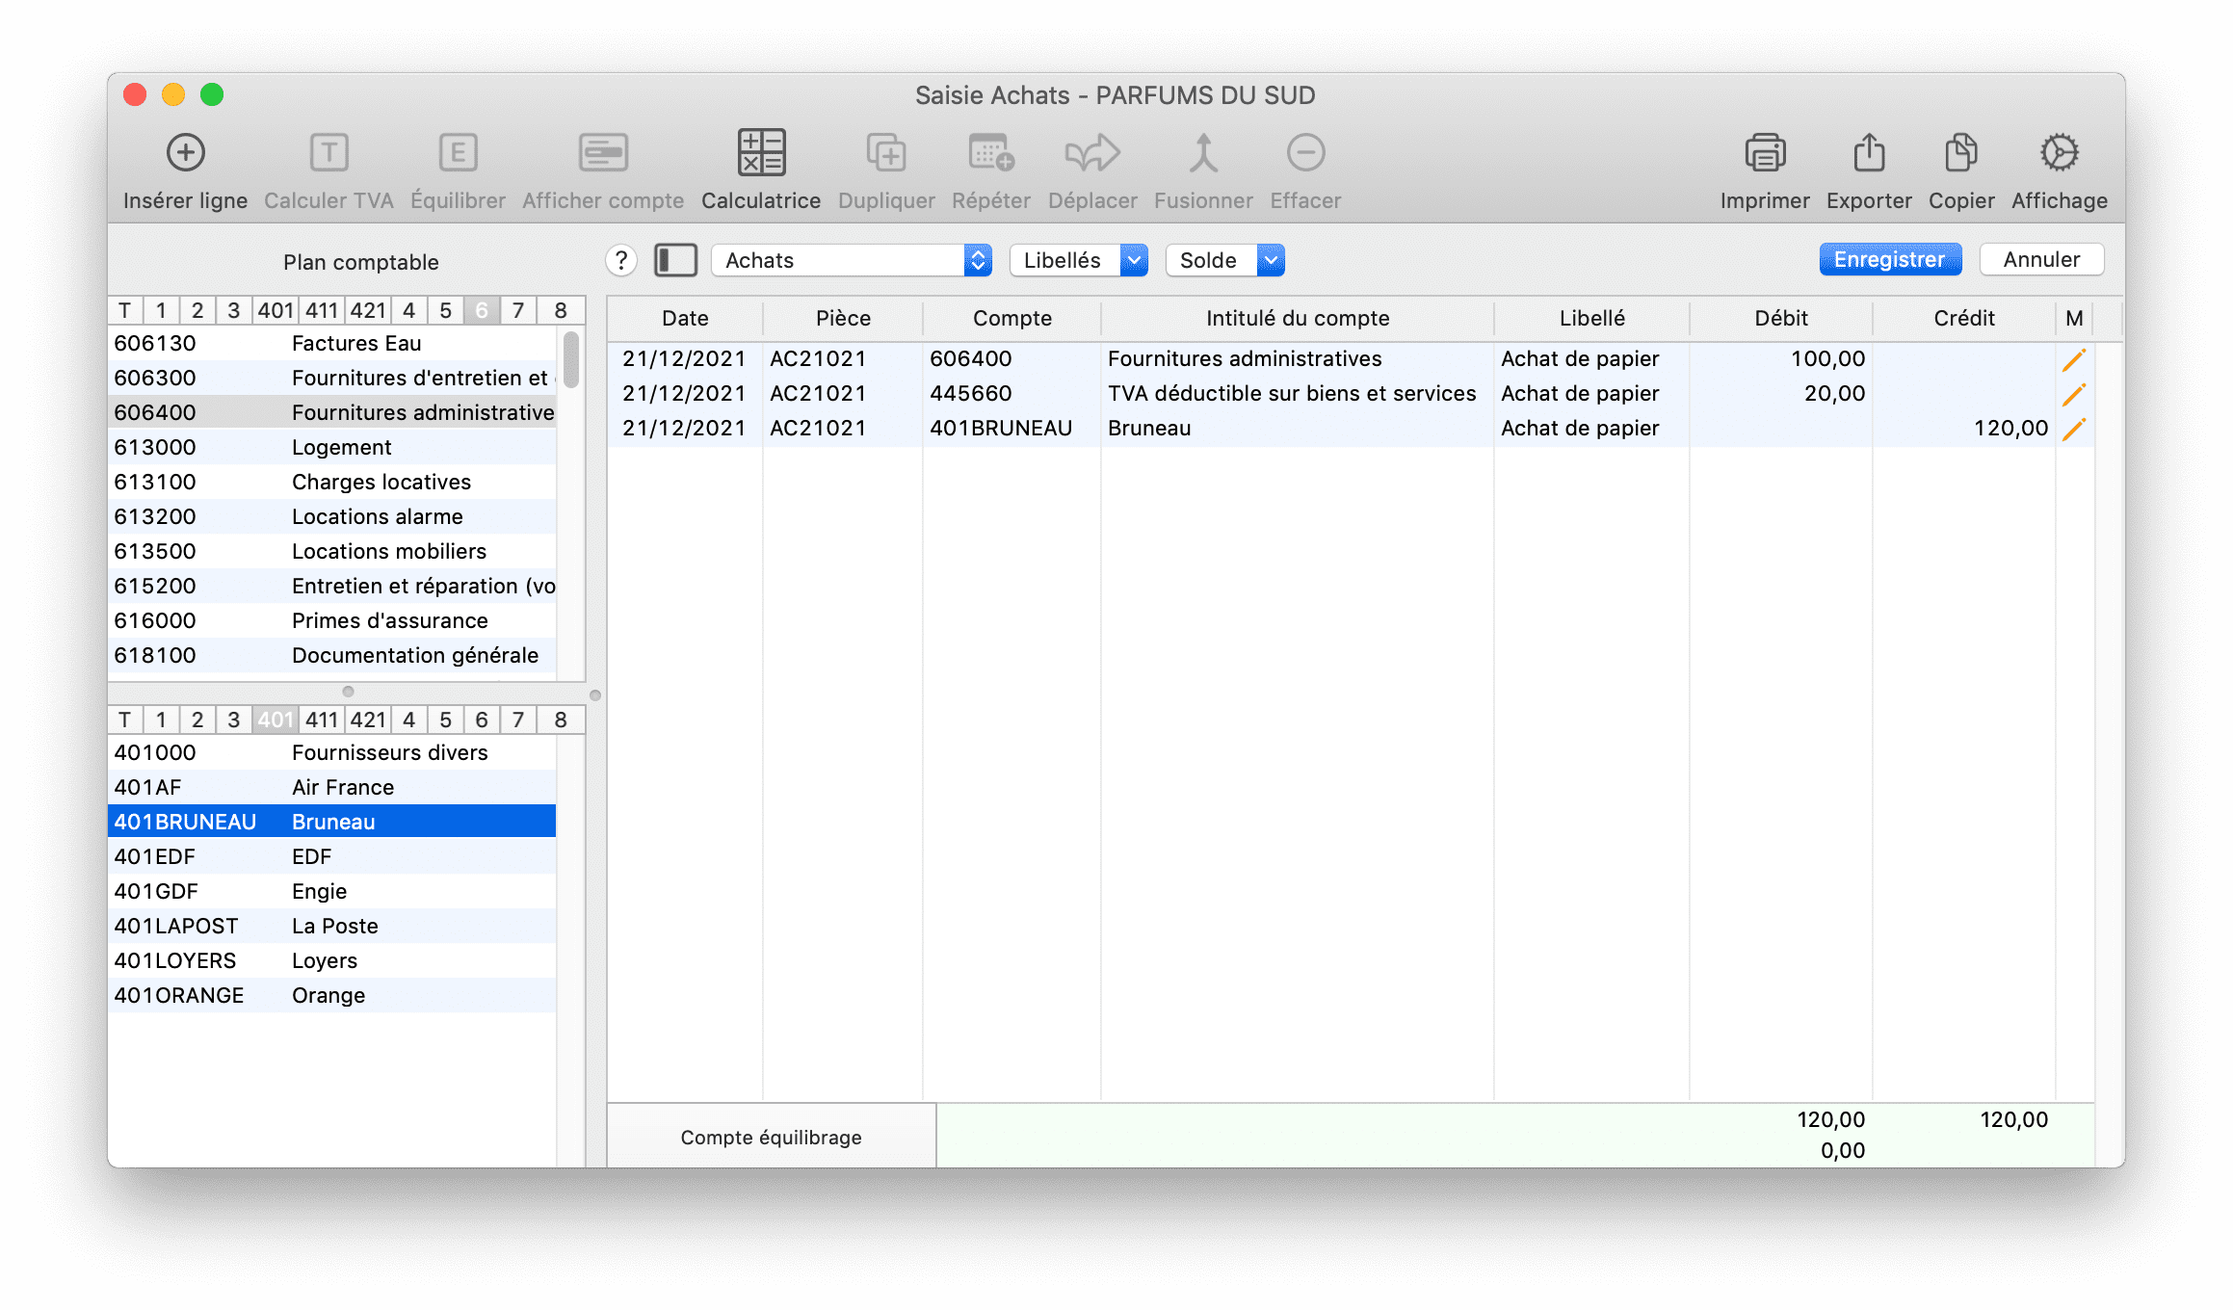2233x1310 pixels.
Task: Open the Affichage gear settings
Action: 2059,153
